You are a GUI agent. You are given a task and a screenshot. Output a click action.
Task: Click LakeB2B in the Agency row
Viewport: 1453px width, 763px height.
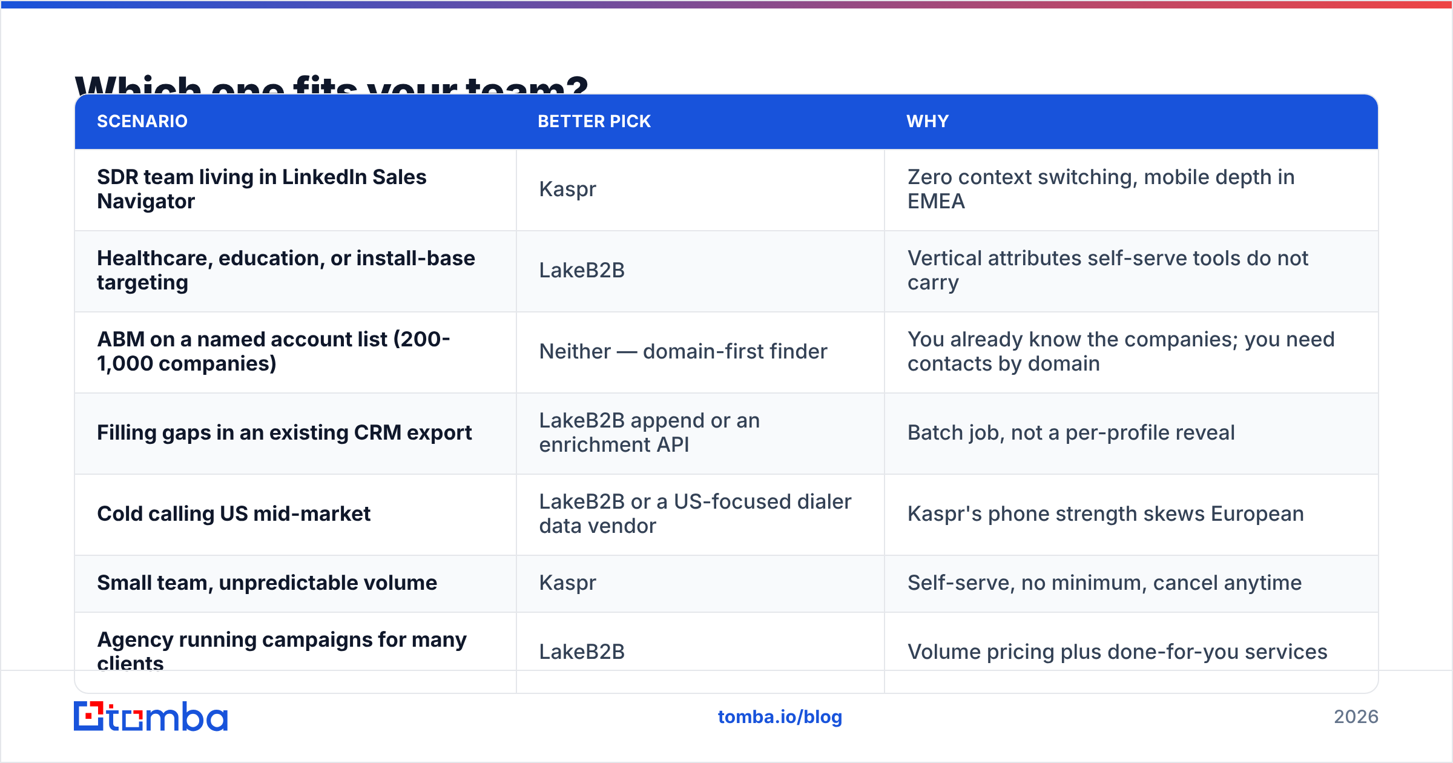click(582, 652)
